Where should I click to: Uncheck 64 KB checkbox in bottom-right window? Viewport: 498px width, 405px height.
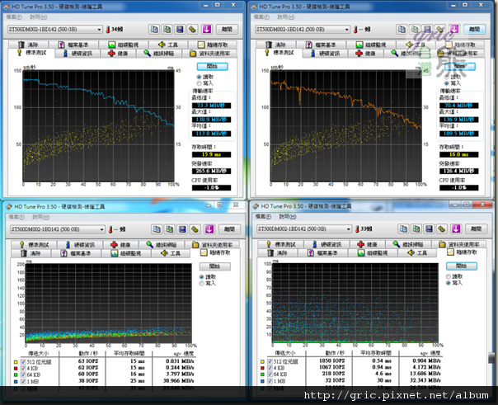(x=270, y=374)
